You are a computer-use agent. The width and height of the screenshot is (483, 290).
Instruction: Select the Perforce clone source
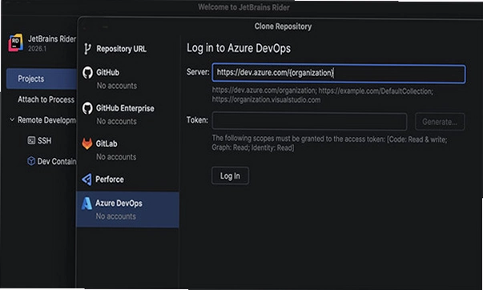point(127,179)
